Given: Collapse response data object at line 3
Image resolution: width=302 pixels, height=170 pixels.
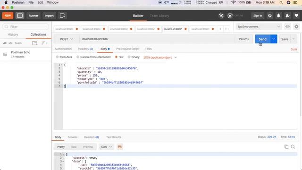Looking at the screenshot, I should (63, 161).
